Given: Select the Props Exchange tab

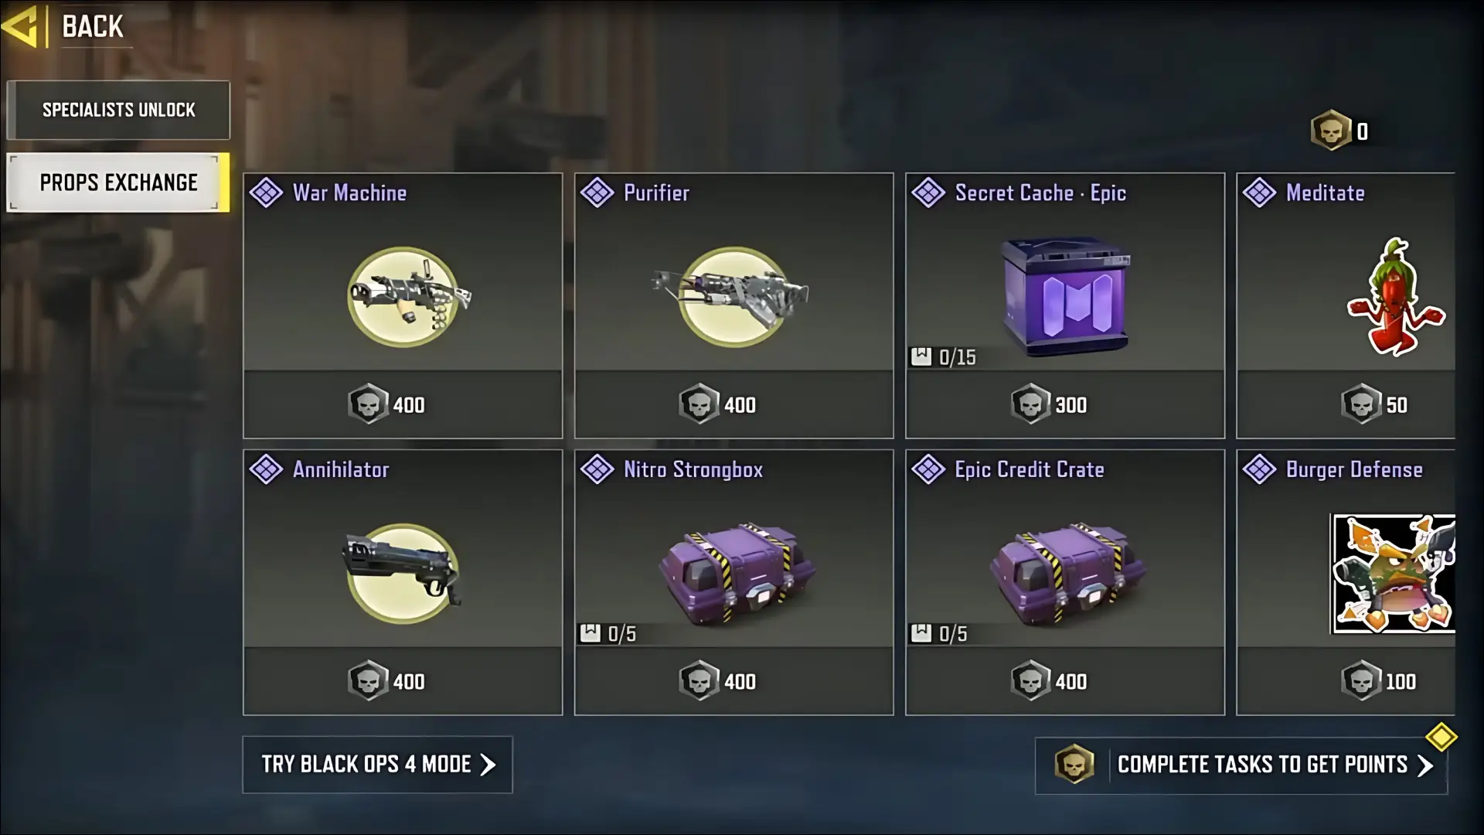Looking at the screenshot, I should point(118,182).
